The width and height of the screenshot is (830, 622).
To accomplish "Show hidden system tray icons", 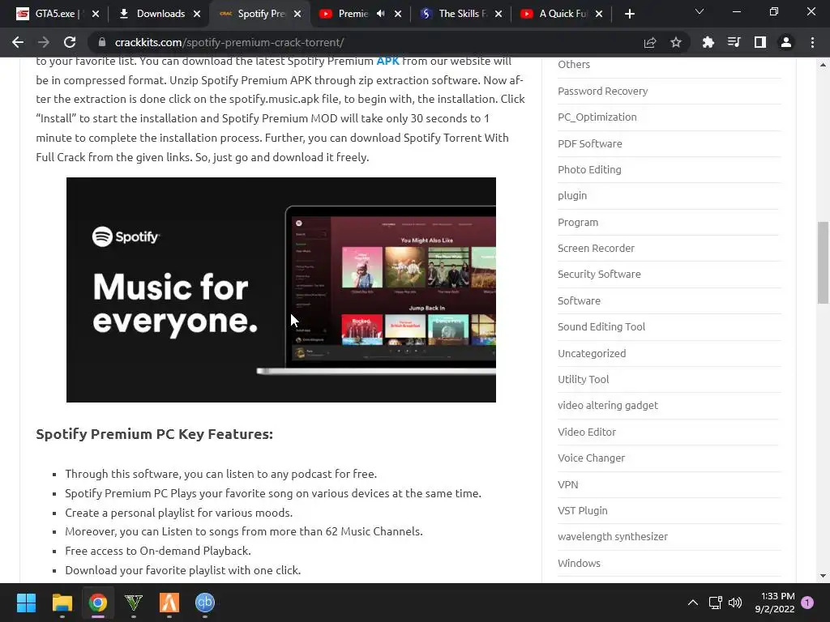I will pos(692,603).
